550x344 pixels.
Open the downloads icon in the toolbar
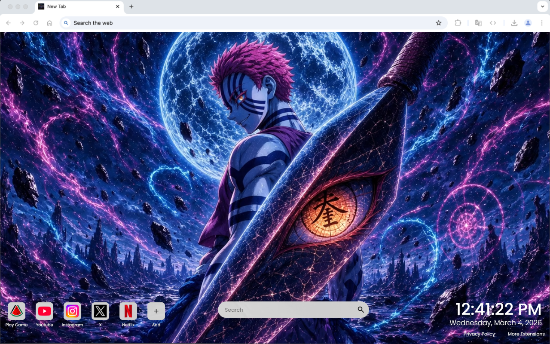tap(514, 23)
